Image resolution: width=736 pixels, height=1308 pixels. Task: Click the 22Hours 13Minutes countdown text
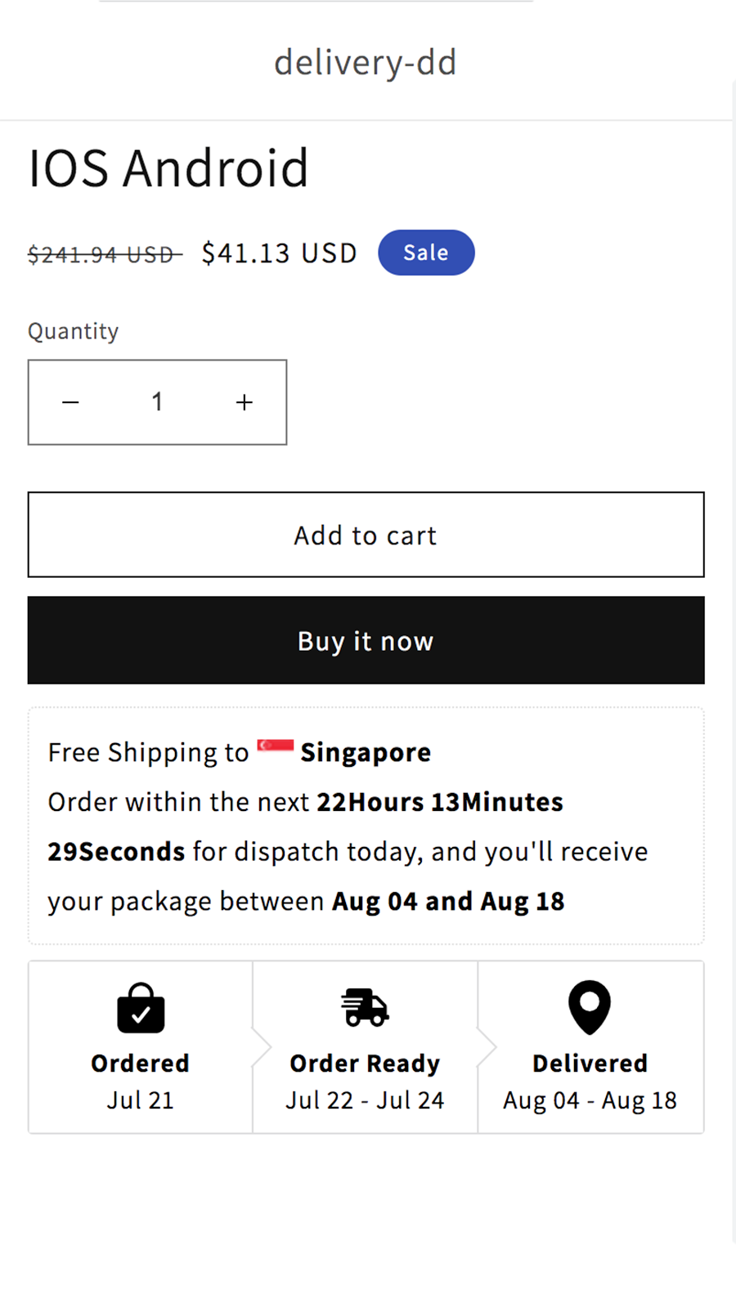(x=440, y=802)
